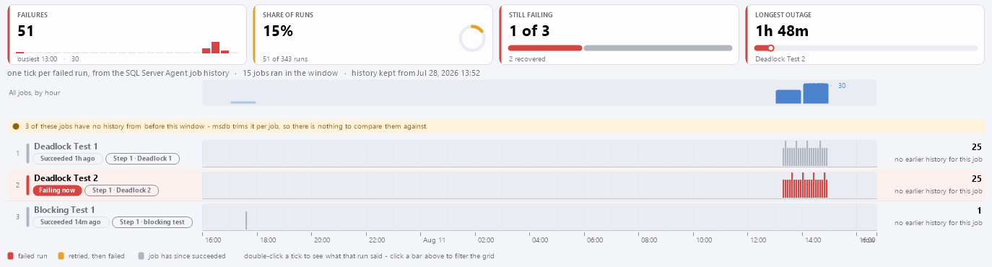Click the 'Succeeded 14m ago' status pill
Viewport: 992px width, 267px height.
pos(71,222)
